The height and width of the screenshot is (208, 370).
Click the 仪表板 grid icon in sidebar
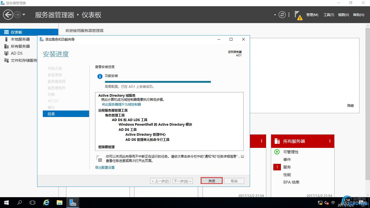[7, 32]
